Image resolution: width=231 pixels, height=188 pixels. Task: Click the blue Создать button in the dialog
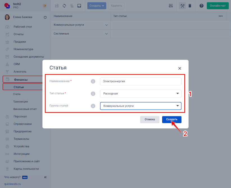[x=172, y=119]
